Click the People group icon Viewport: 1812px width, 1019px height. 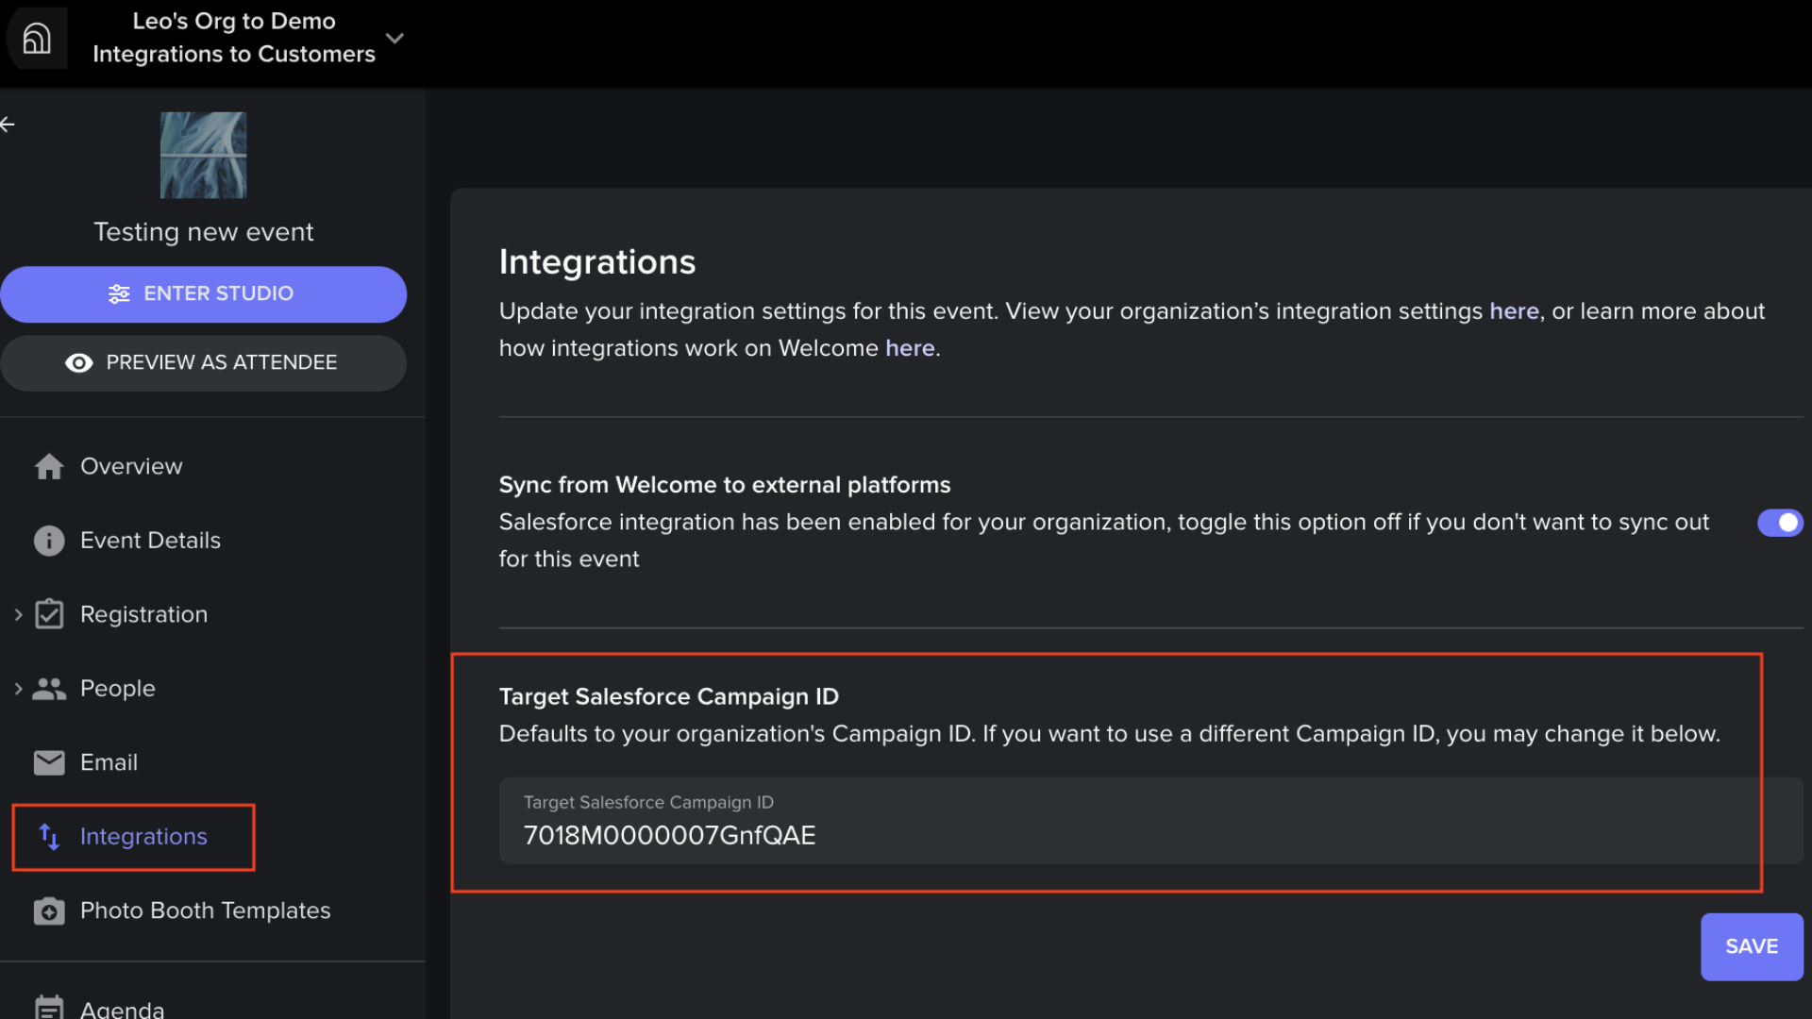[x=49, y=689]
